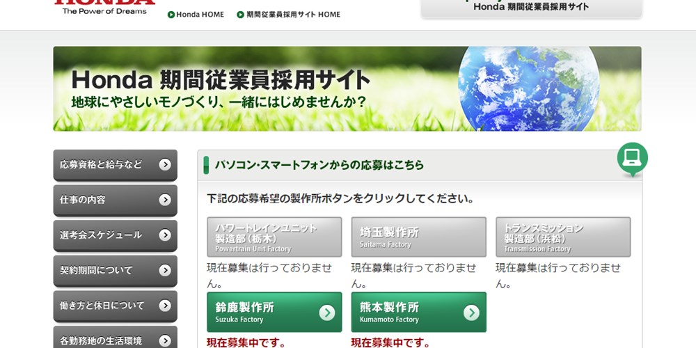
Task: Click chevron icon on 契約期間について
Action: point(165,270)
